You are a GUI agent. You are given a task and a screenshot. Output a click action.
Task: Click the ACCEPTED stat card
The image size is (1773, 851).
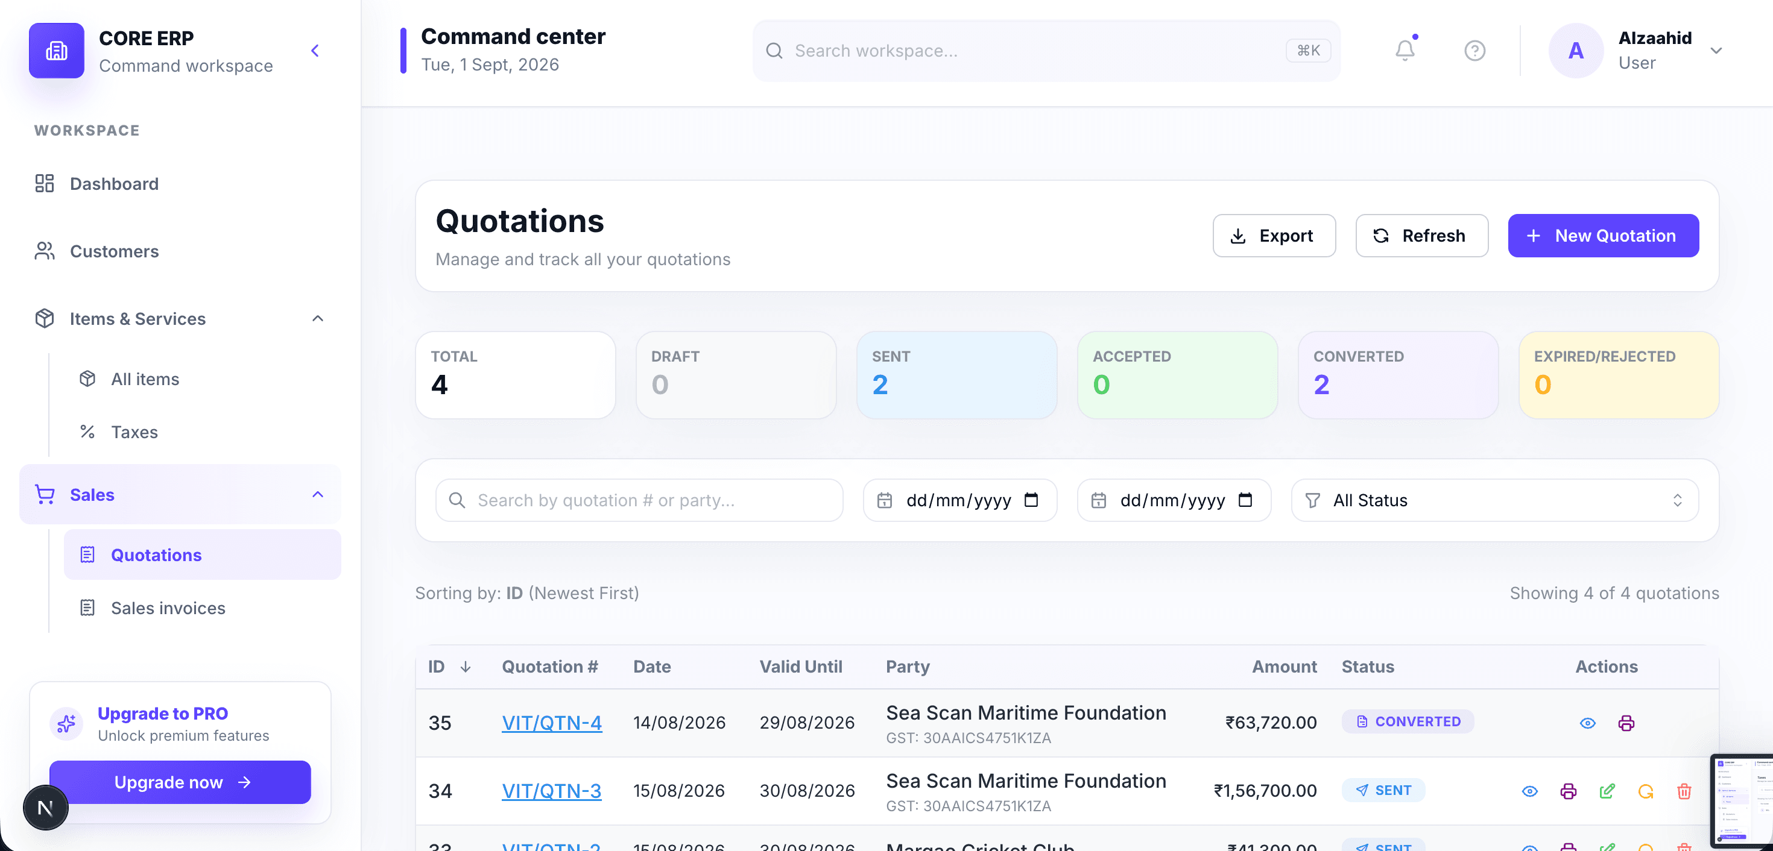point(1177,375)
